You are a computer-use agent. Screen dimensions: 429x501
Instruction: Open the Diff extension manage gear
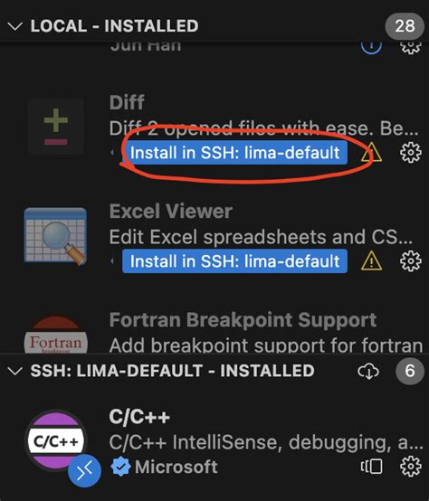(x=411, y=153)
